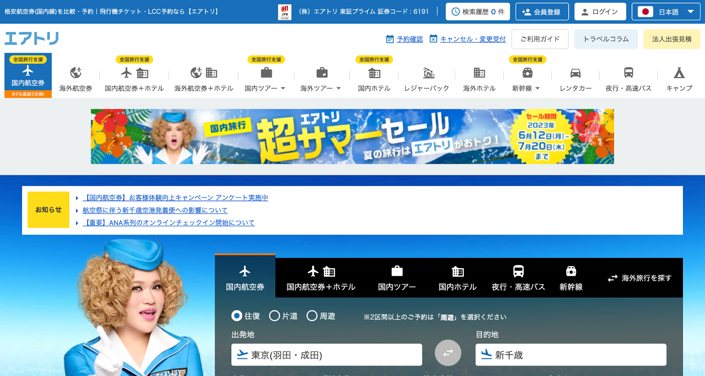Screen dimensions: 705x376
Task: Expand the 海外ツアー dropdown arrow
Action: point(338,88)
